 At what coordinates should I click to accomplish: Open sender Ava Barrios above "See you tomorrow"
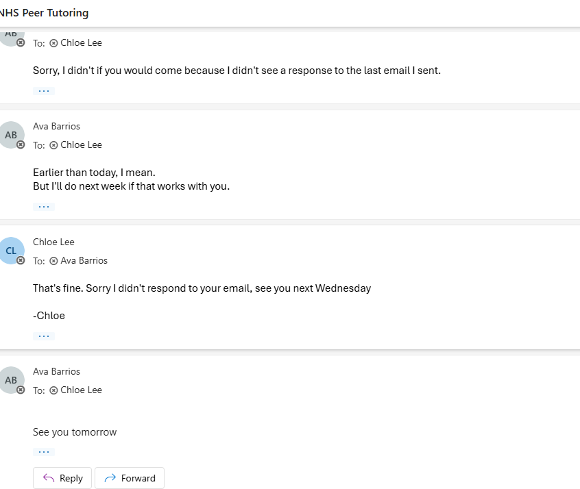(x=56, y=371)
